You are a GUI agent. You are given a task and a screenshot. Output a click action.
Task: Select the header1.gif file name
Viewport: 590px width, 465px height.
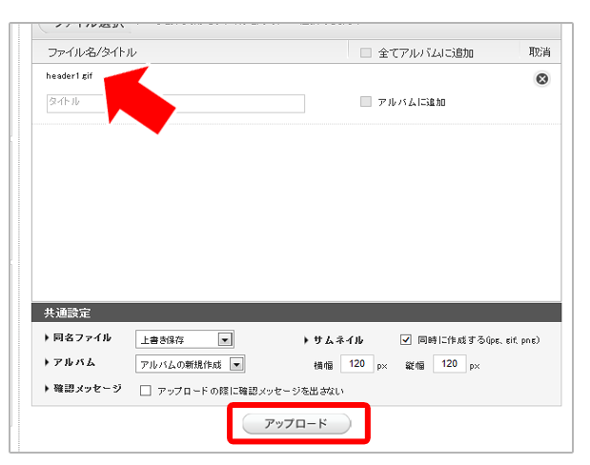click(x=70, y=75)
